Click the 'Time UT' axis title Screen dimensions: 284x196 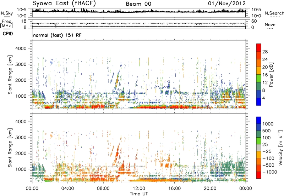tap(139, 194)
